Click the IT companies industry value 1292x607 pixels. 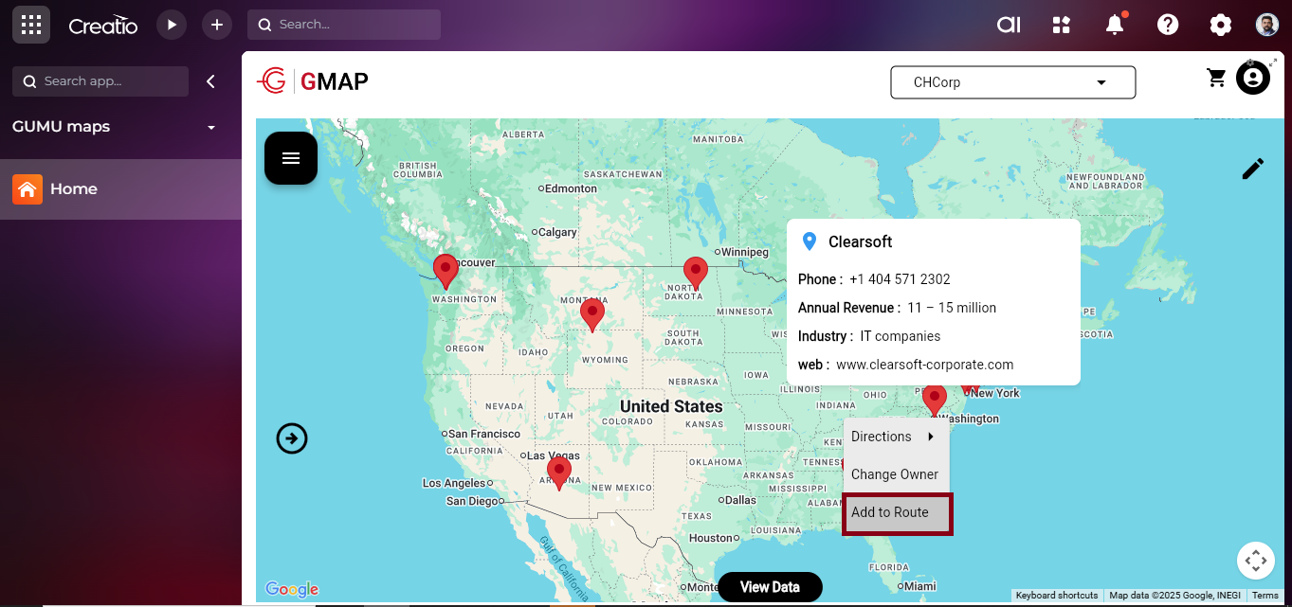[x=901, y=336]
